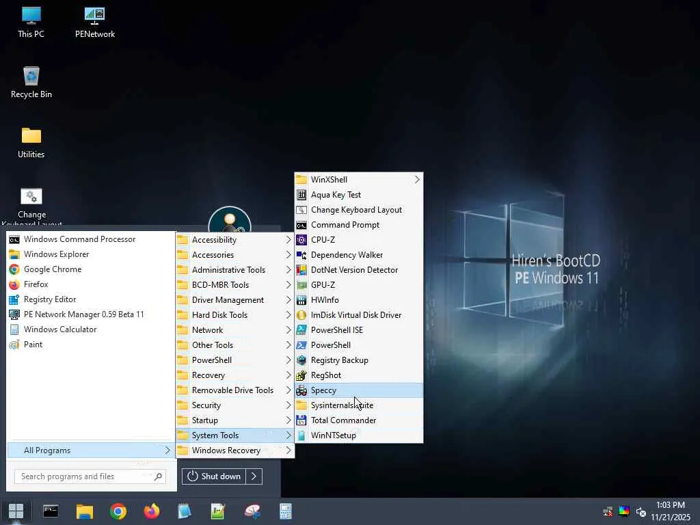Open Firefox from the taskbar

pyautogui.click(x=152, y=511)
